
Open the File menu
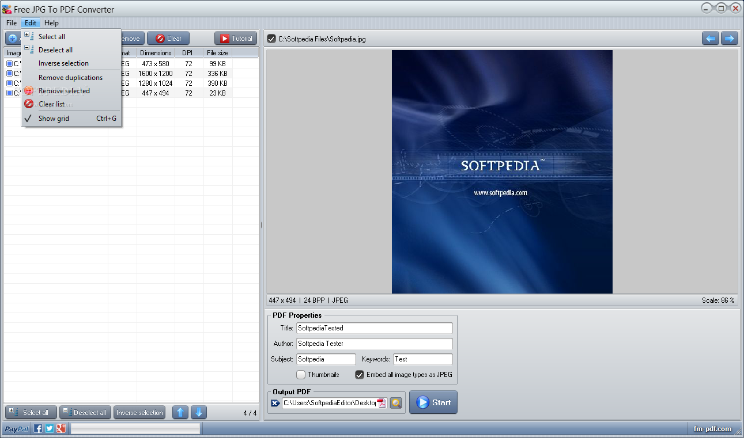point(12,23)
